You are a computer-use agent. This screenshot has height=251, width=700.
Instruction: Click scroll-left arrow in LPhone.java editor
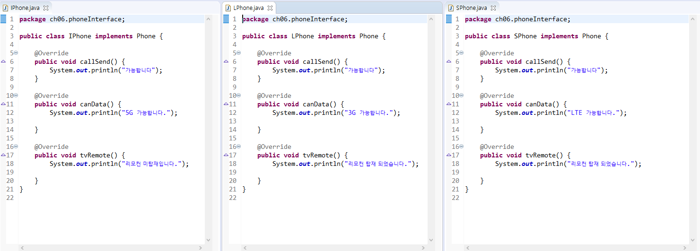(x=245, y=247)
